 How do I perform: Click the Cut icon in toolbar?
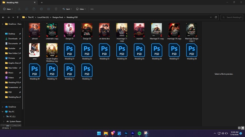[19, 9]
